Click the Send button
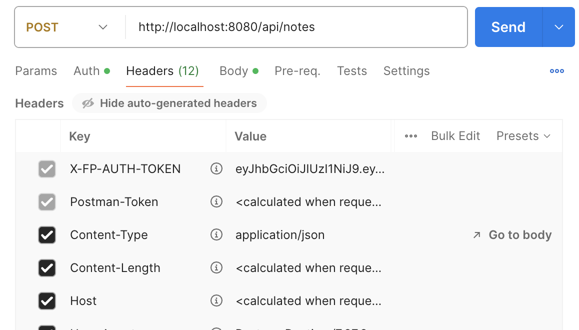 coord(508,27)
